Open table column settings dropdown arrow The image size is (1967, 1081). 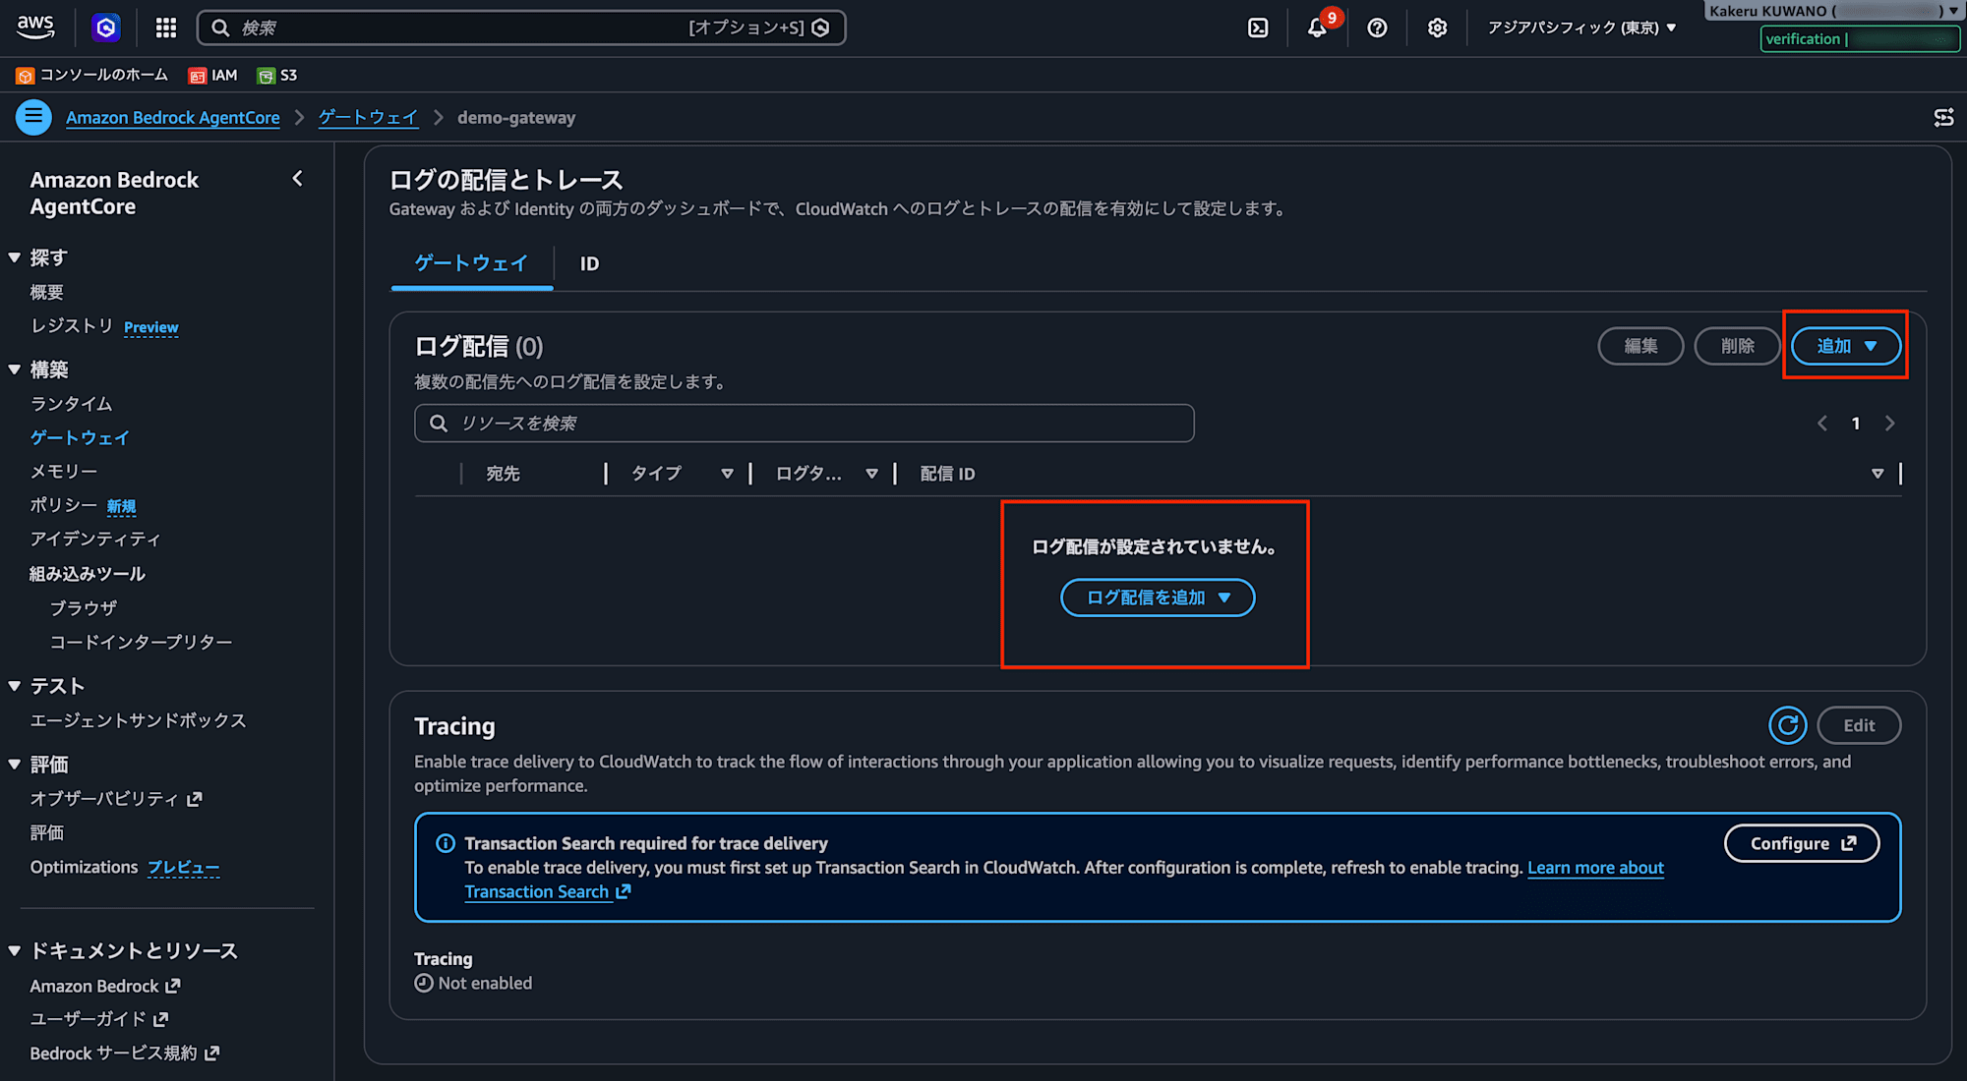[1878, 474]
